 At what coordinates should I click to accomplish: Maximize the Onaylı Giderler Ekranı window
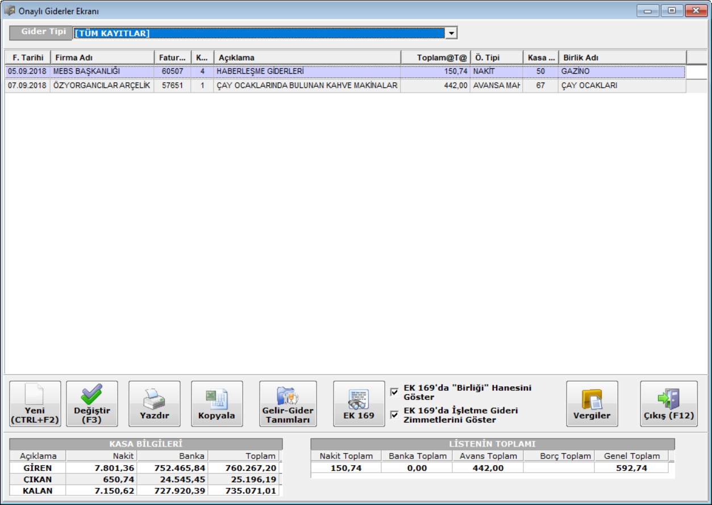(672, 10)
